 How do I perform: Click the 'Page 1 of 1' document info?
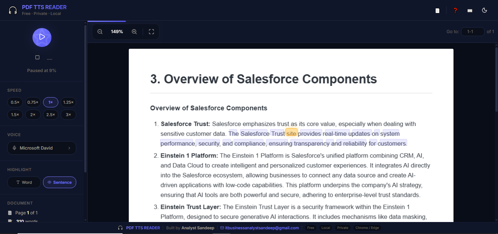click(26, 213)
